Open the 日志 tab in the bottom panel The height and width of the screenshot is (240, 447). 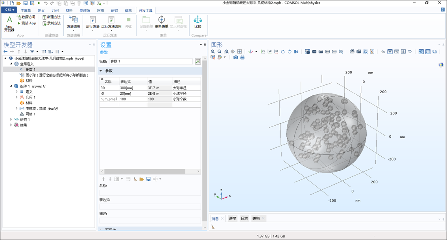coord(244,218)
